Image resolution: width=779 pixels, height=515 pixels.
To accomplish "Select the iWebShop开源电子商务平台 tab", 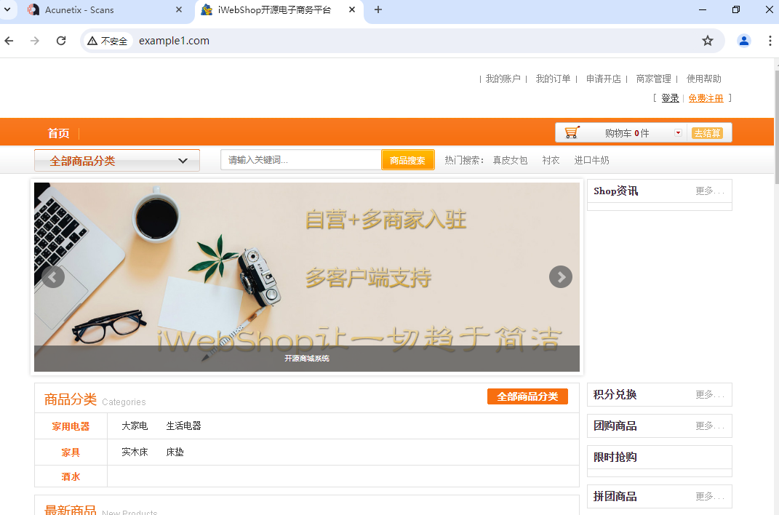I will click(x=274, y=10).
